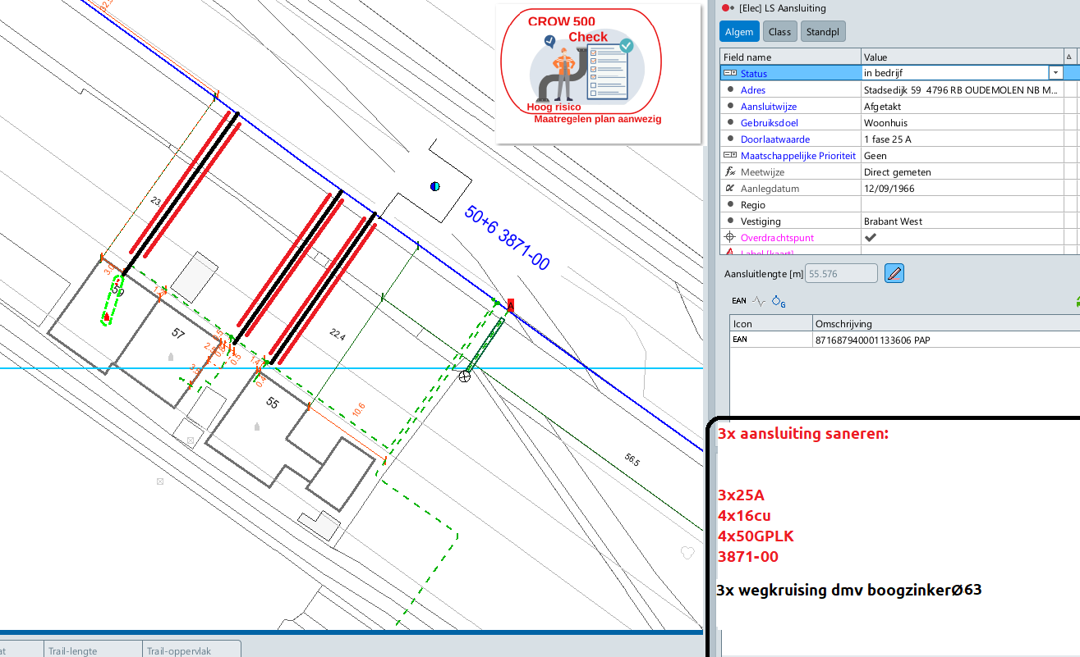The width and height of the screenshot is (1080, 657).
Task: Click the Trail-lengte tab at bottom
Action: (x=73, y=650)
